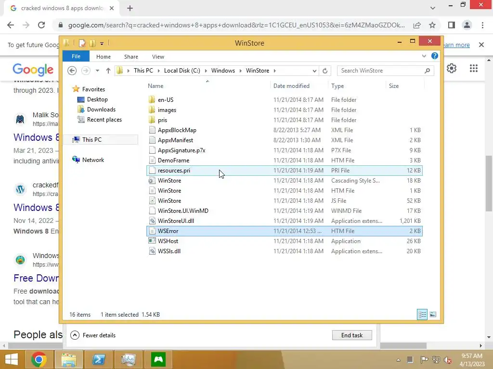
Task: Select the pris folder icon
Action: 152,120
